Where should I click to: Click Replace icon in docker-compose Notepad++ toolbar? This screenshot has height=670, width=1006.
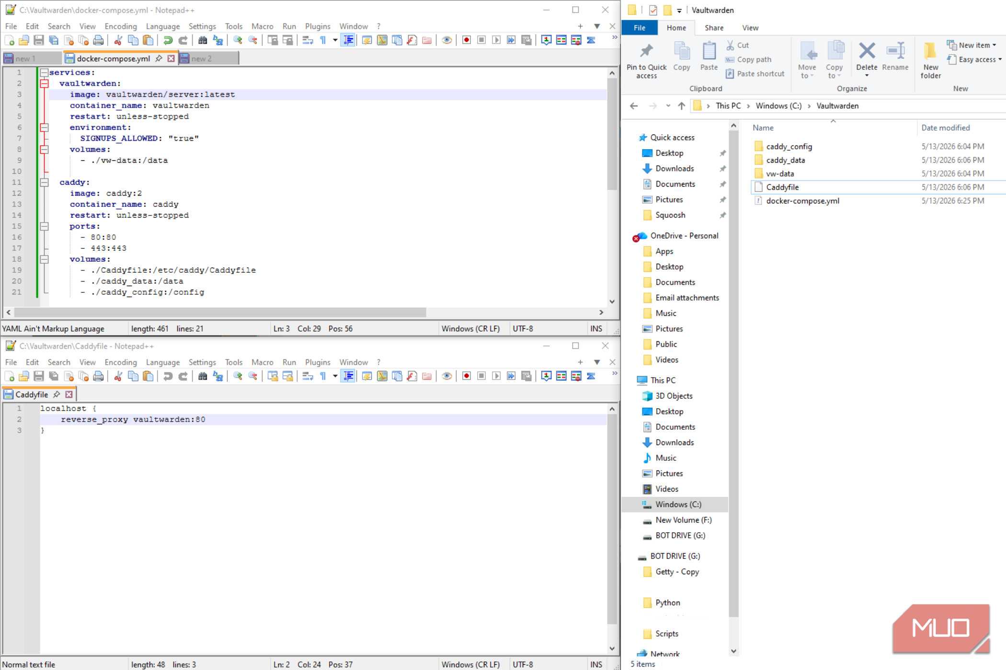click(218, 40)
